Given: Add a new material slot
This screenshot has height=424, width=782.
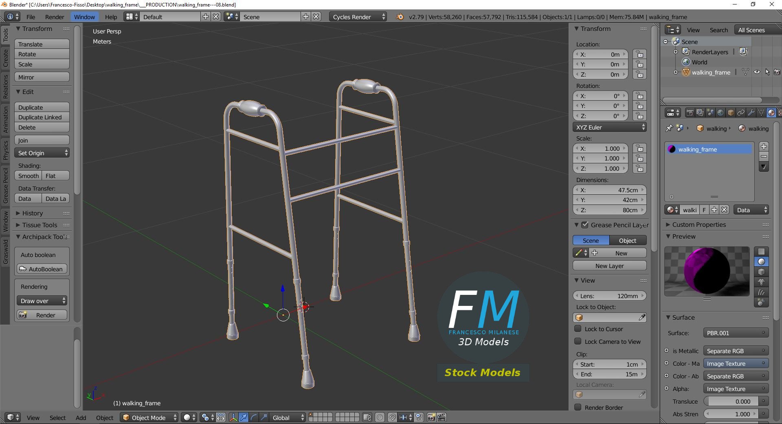Looking at the screenshot, I should tap(764, 146).
